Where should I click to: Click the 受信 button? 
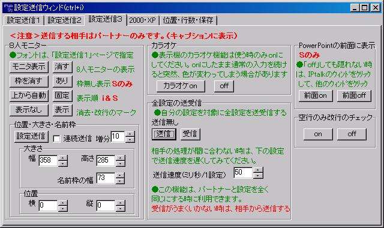tap(190, 134)
